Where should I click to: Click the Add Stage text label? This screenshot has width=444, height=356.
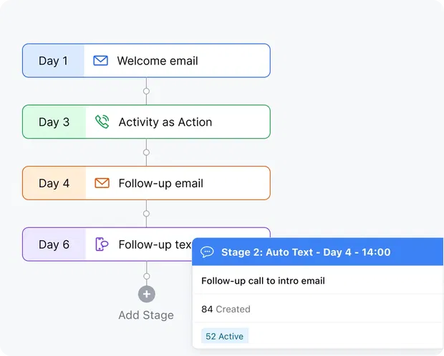[146, 315]
